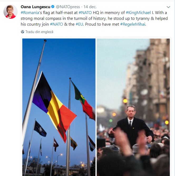
Task: Open the half-mast Romanian flag photo
Action: 59,107
